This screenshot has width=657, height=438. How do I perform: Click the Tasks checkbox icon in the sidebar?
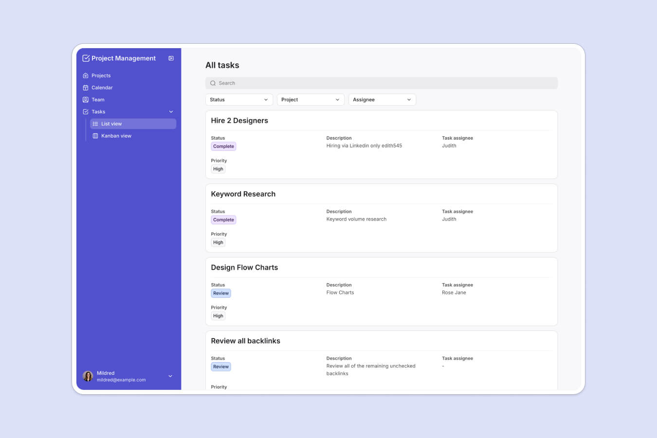(86, 112)
